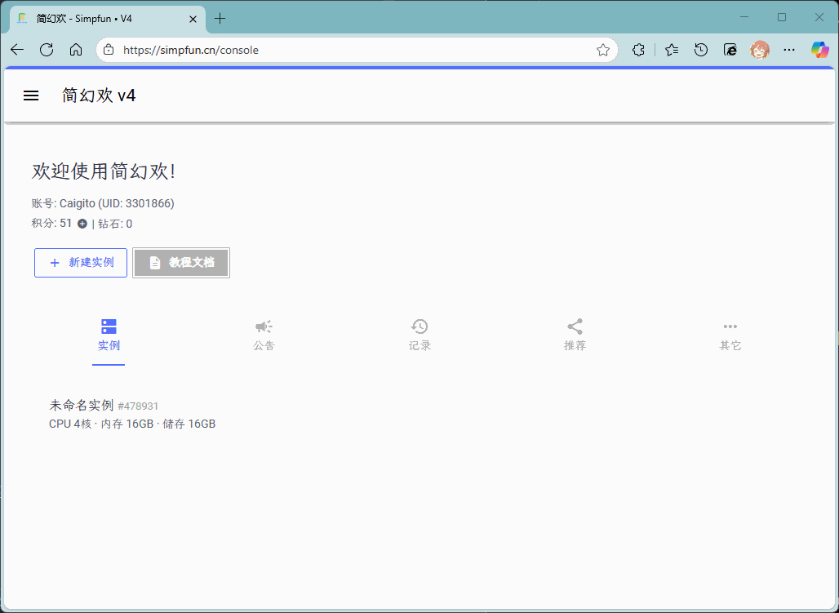Viewport: 839px width, 613px height.
Task: Open the browser settings and more menu
Action: click(789, 50)
